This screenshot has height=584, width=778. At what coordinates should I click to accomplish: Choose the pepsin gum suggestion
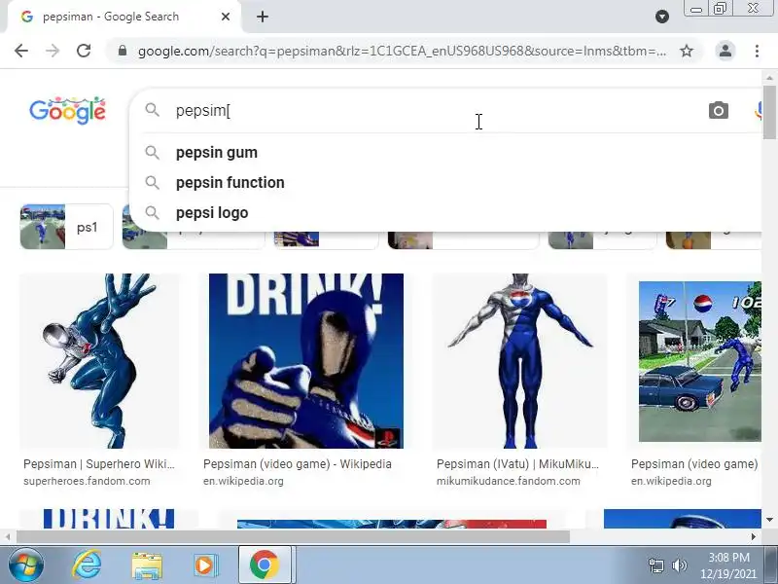point(217,153)
